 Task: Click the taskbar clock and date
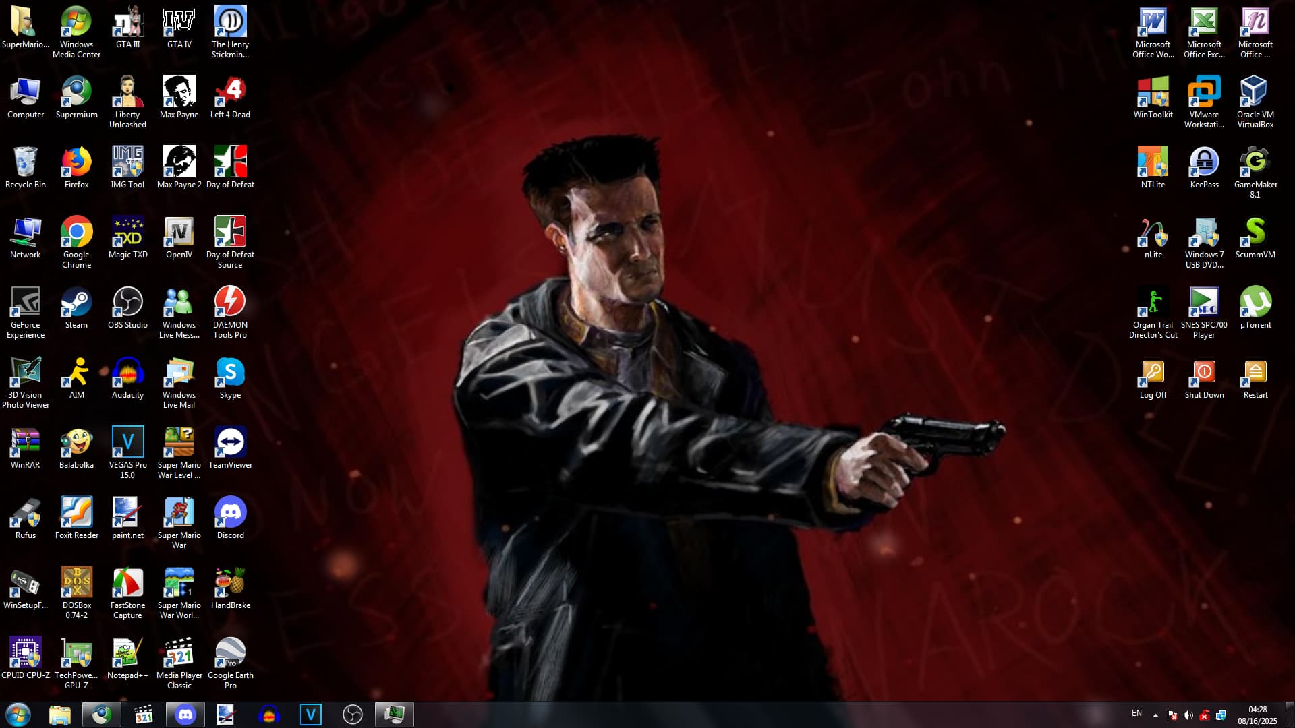tap(1257, 715)
